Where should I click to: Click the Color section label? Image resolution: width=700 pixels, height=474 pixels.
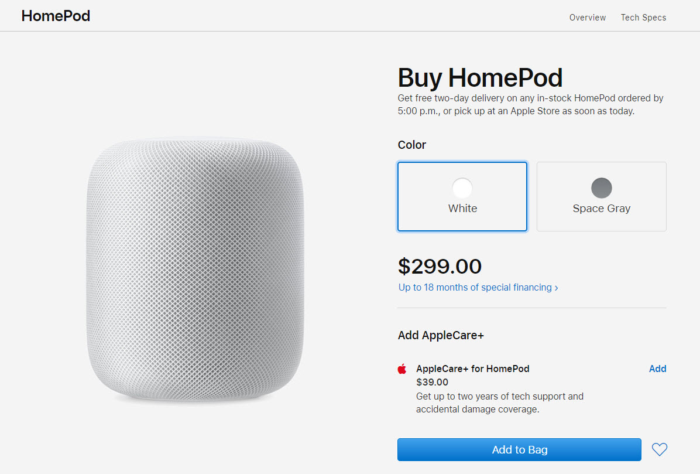[x=411, y=145]
